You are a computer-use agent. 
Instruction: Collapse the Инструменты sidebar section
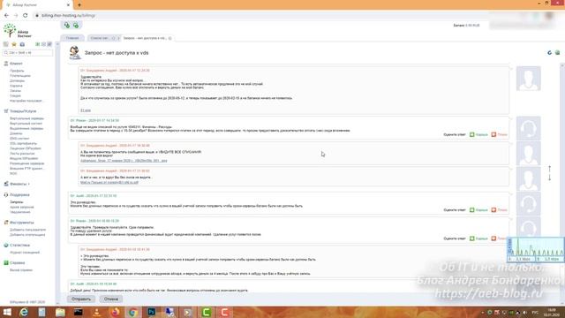click(x=21, y=223)
